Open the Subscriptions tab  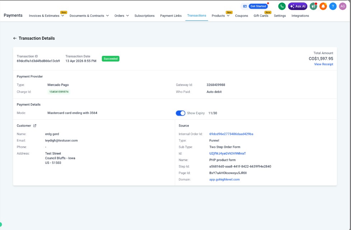tap(144, 16)
